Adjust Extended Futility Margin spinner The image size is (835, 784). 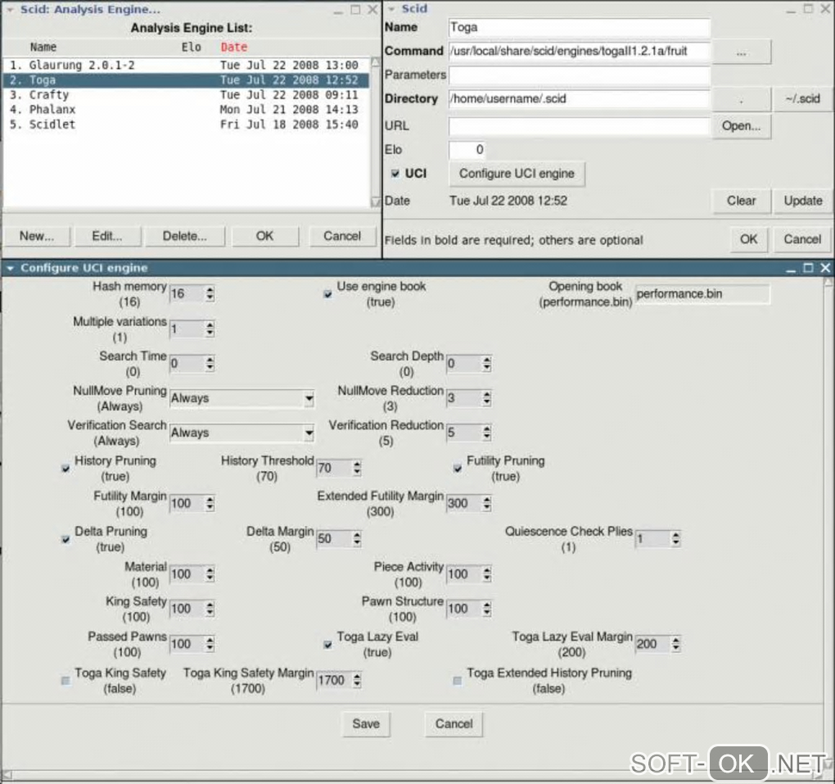469,504
